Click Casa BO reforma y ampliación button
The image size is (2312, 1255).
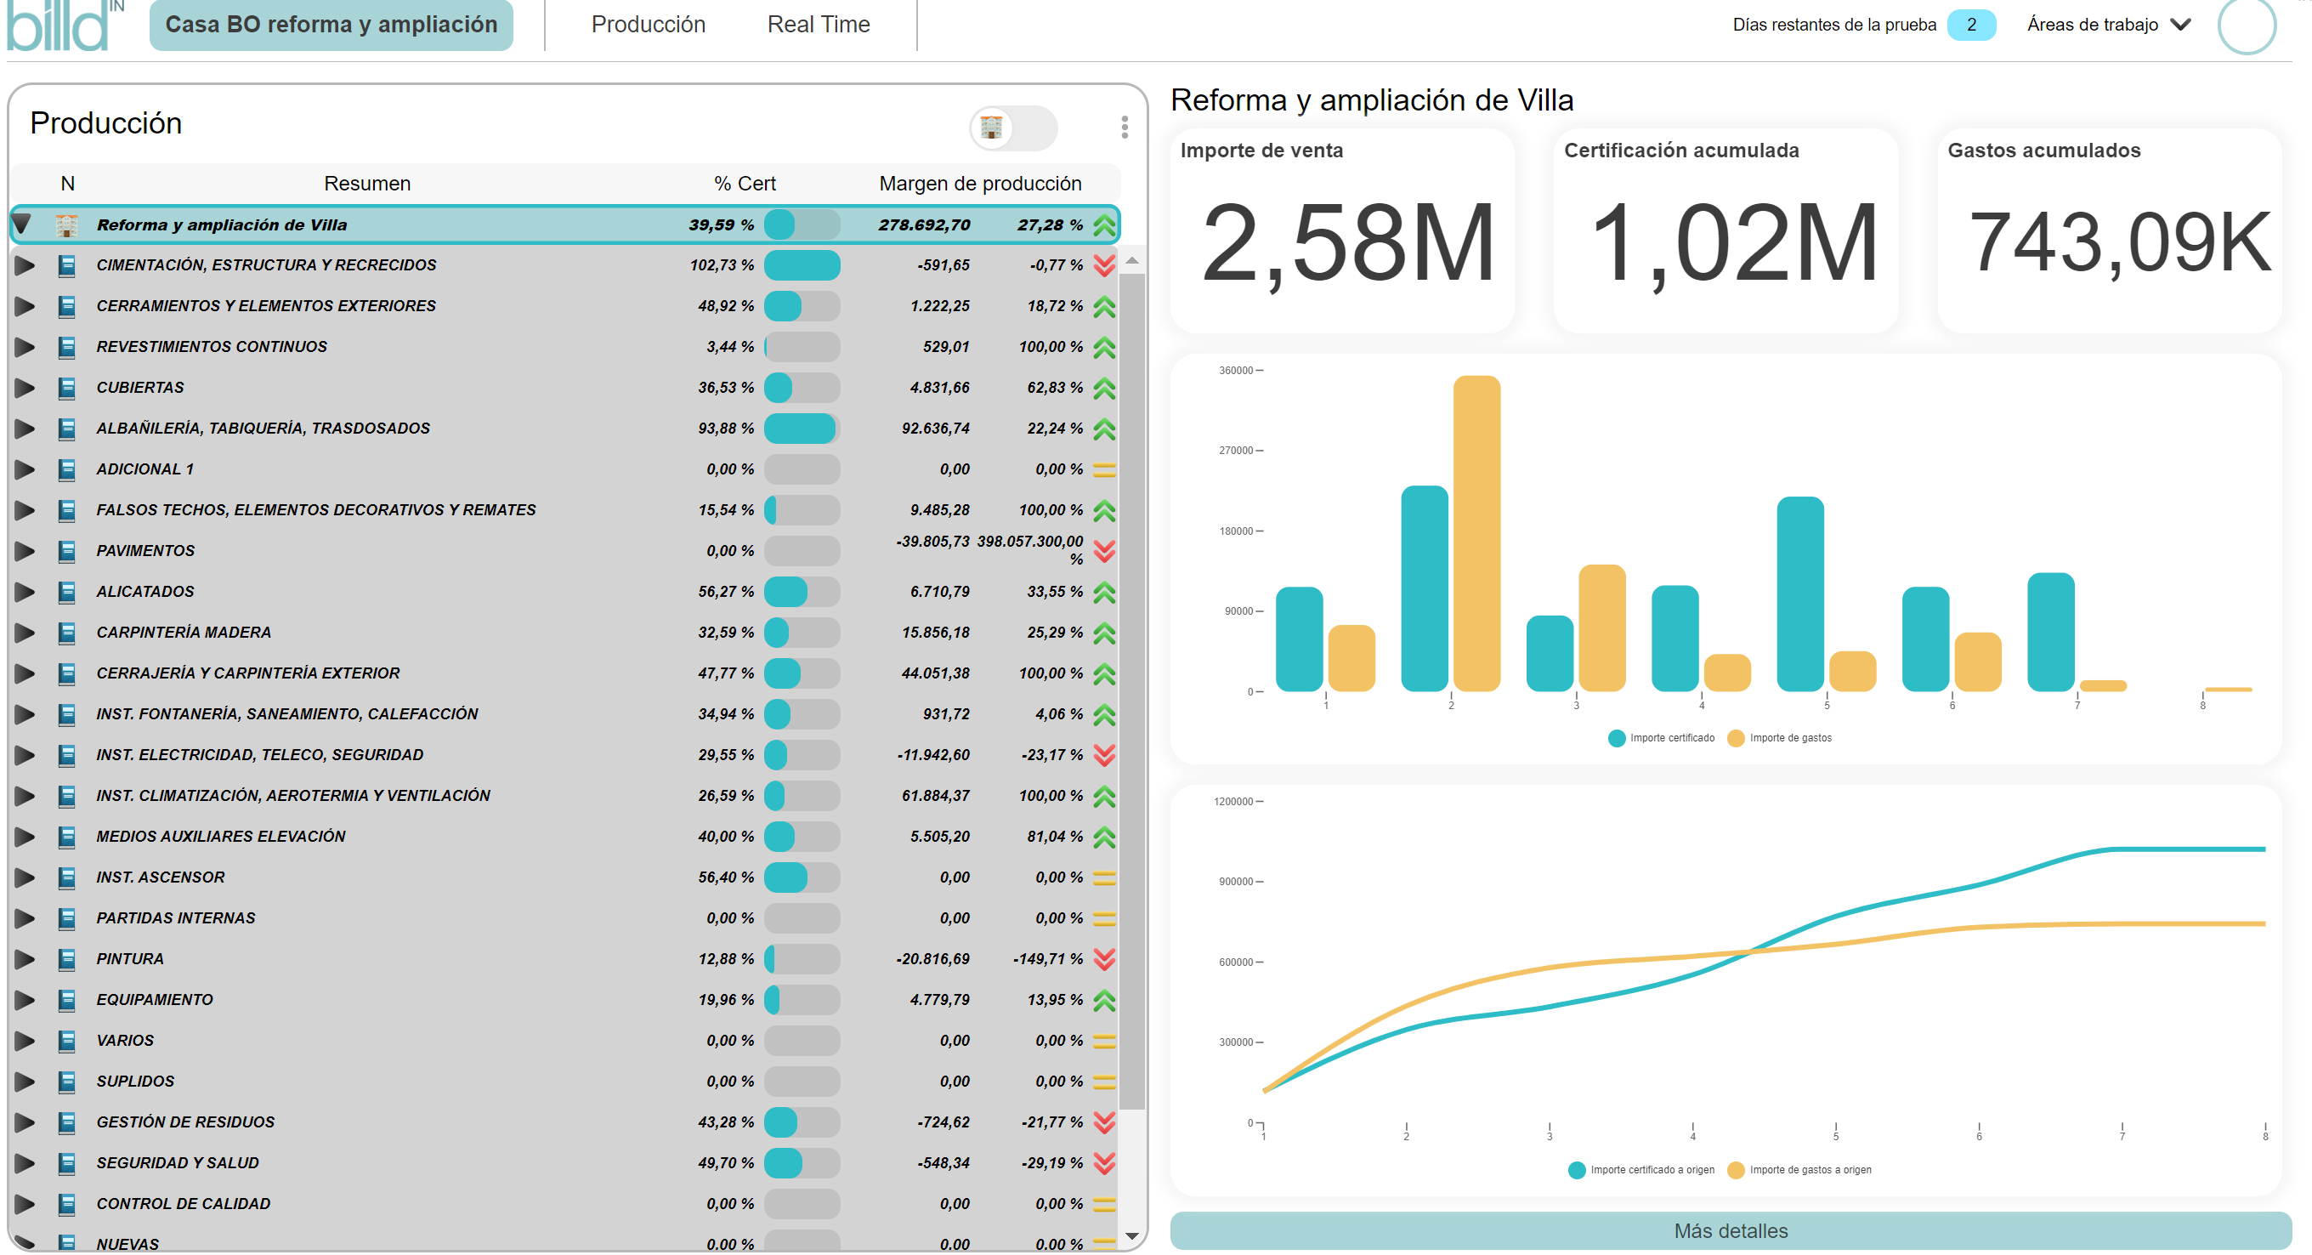point(331,26)
